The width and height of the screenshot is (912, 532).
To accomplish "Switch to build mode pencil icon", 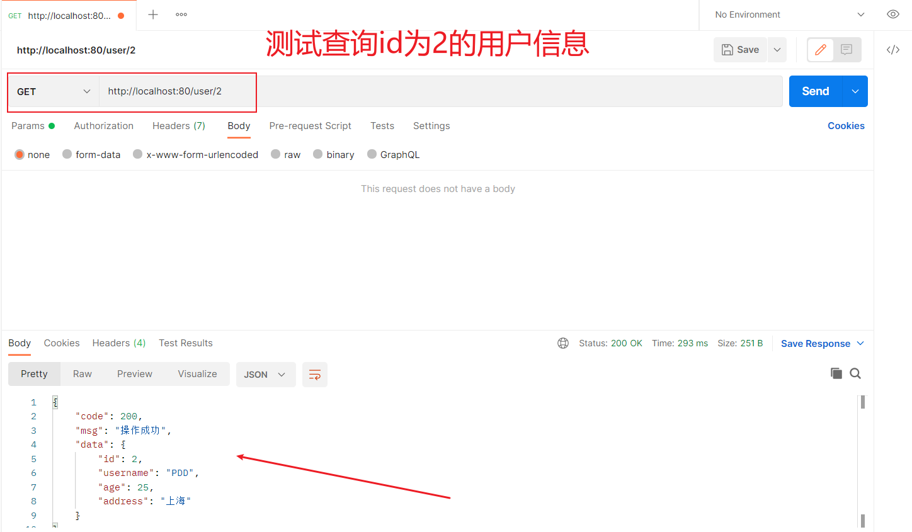I will tap(821, 50).
